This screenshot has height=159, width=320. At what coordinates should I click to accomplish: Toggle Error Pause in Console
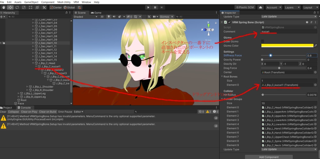pos(65,112)
